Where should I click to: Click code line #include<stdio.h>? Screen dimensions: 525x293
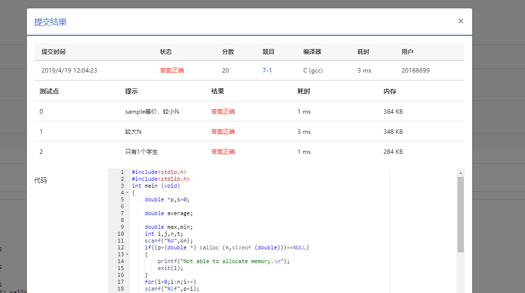(x=159, y=172)
